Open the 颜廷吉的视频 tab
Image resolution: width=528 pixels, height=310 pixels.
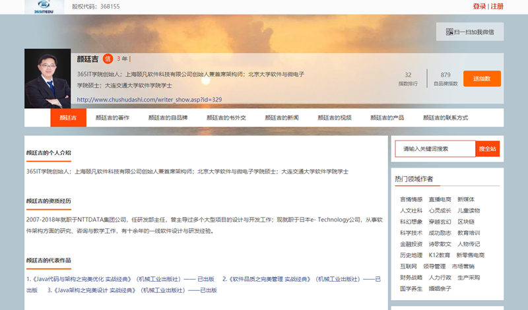[x=335, y=117]
